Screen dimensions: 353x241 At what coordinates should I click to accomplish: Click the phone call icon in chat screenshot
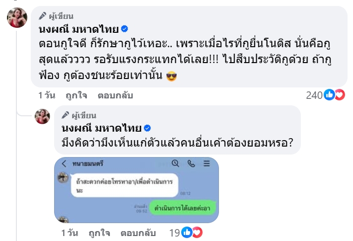pos(191,163)
